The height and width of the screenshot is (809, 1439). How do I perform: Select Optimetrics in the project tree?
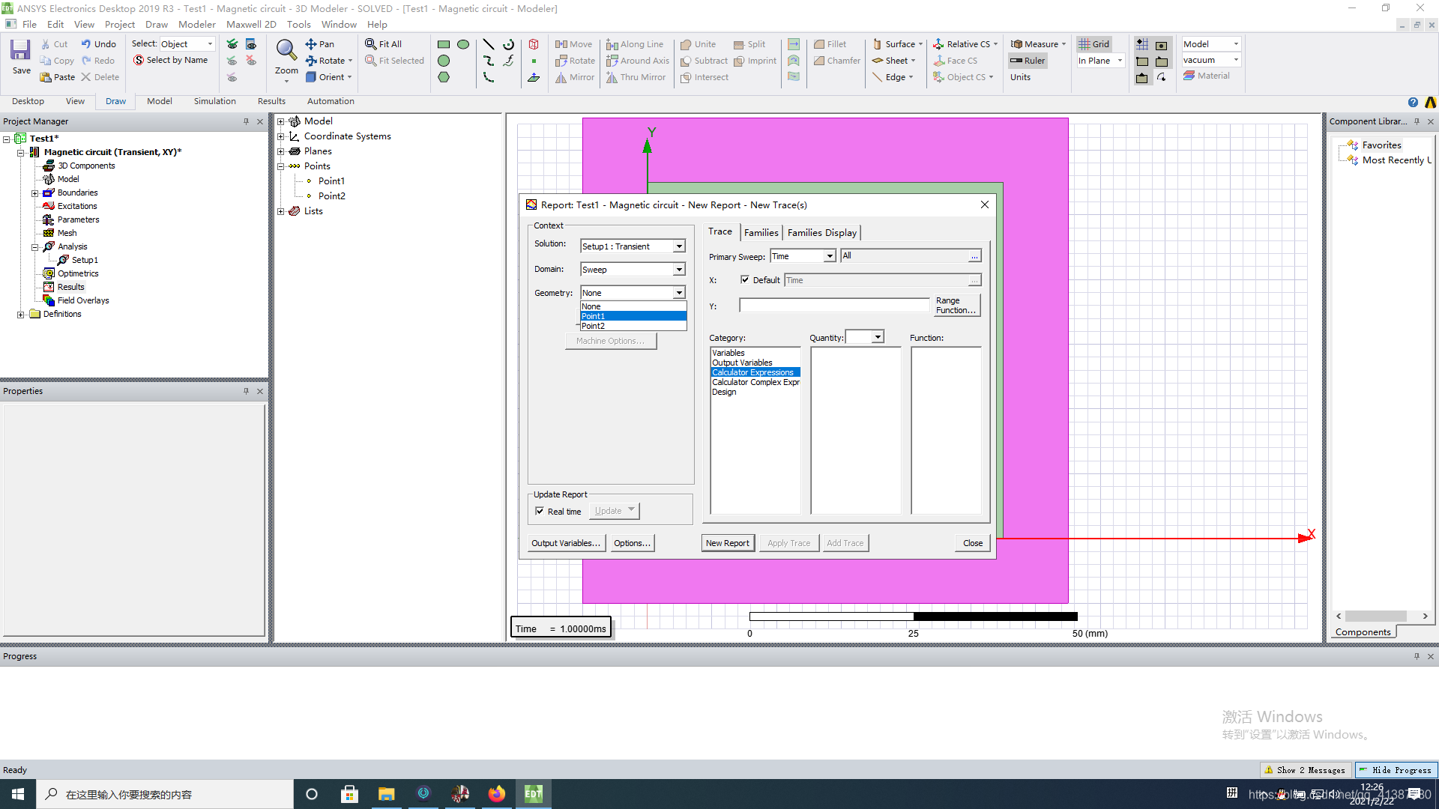pyautogui.click(x=78, y=273)
